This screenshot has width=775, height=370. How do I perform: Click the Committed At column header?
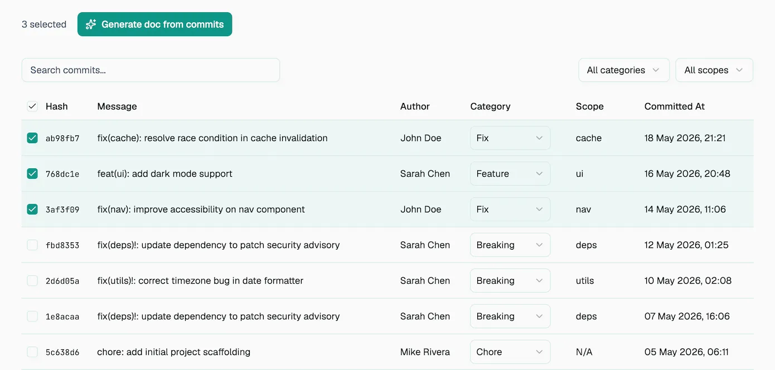(x=675, y=106)
